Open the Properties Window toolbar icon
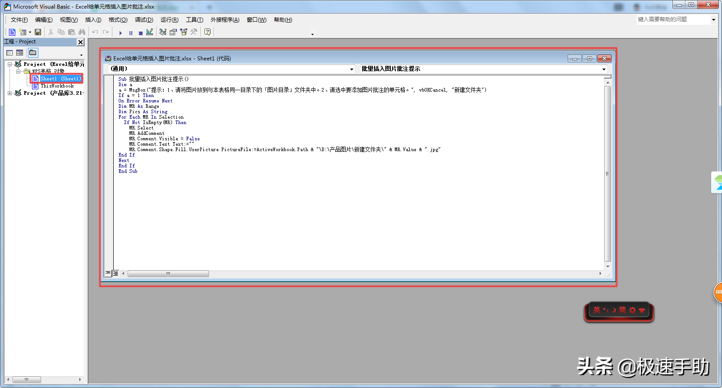The height and width of the screenshot is (388, 722). [173, 32]
